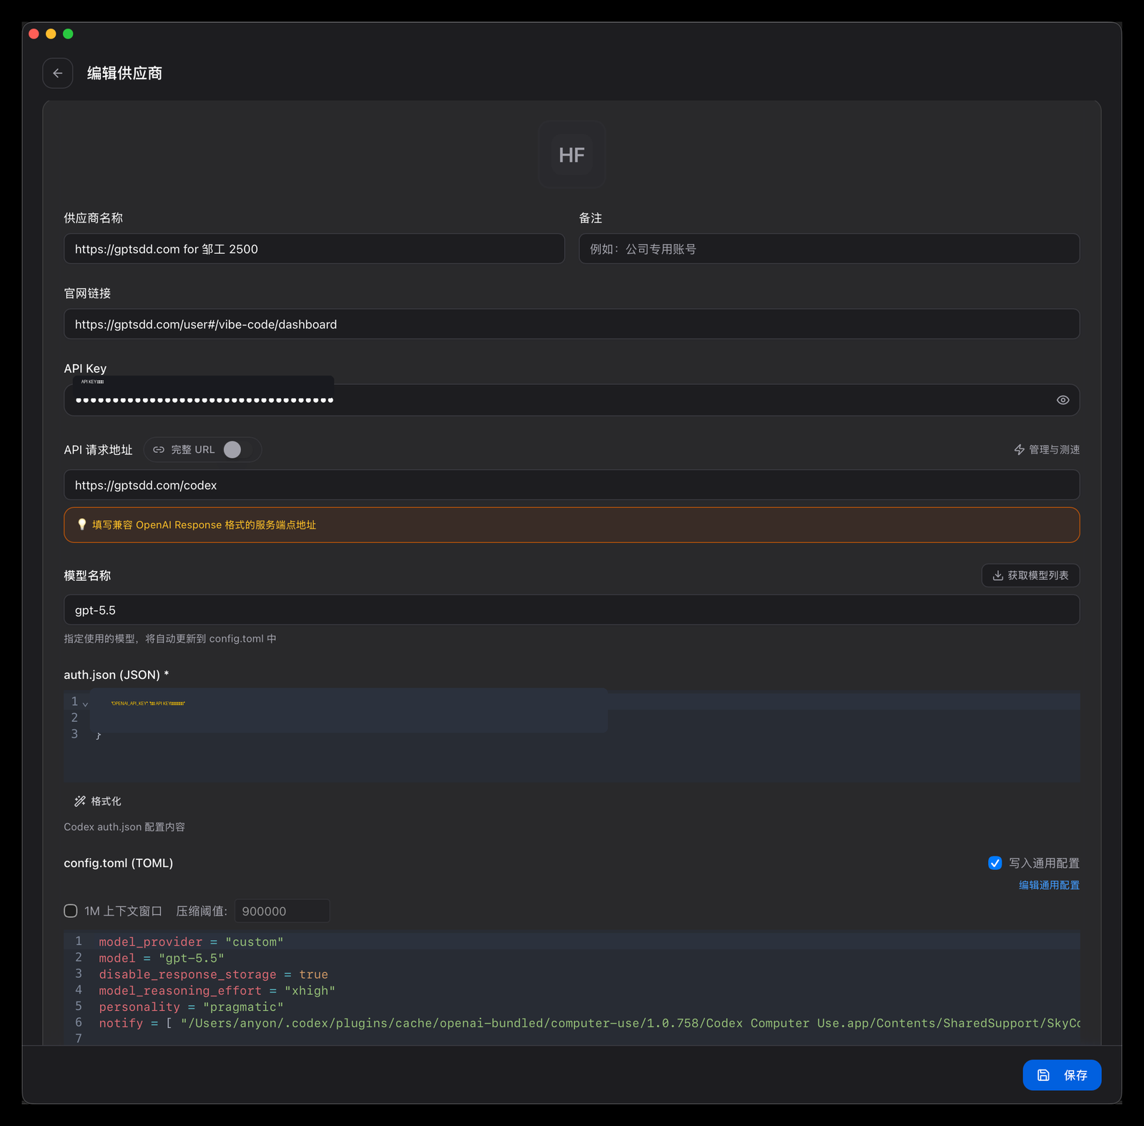Click the yellow minimize window button
Image resolution: width=1144 pixels, height=1126 pixels.
pos(51,34)
